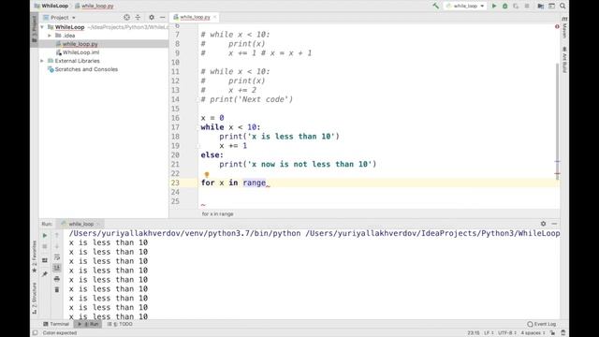Click the intention light bulb on line 22

pyautogui.click(x=206, y=175)
